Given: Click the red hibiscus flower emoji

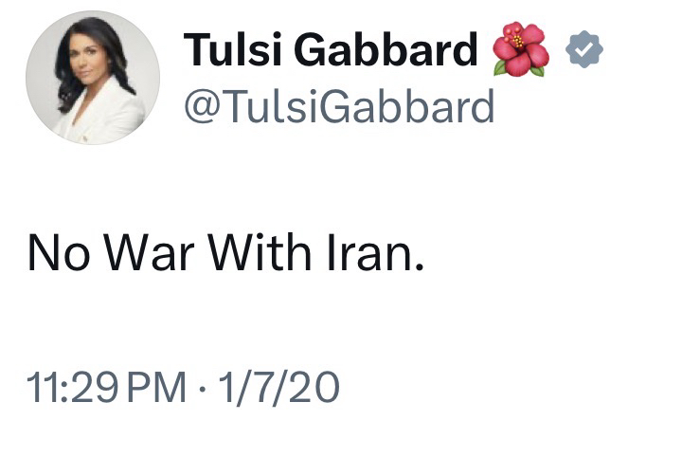Looking at the screenshot, I should (x=520, y=49).
